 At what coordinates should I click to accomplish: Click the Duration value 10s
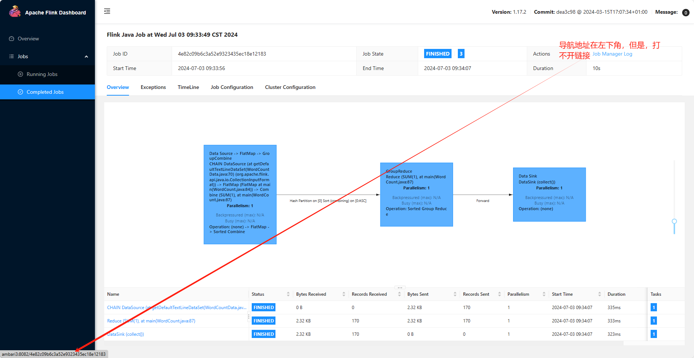pos(596,68)
